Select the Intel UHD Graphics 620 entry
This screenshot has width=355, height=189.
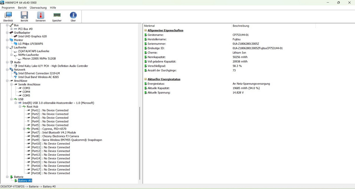[x=32, y=36]
